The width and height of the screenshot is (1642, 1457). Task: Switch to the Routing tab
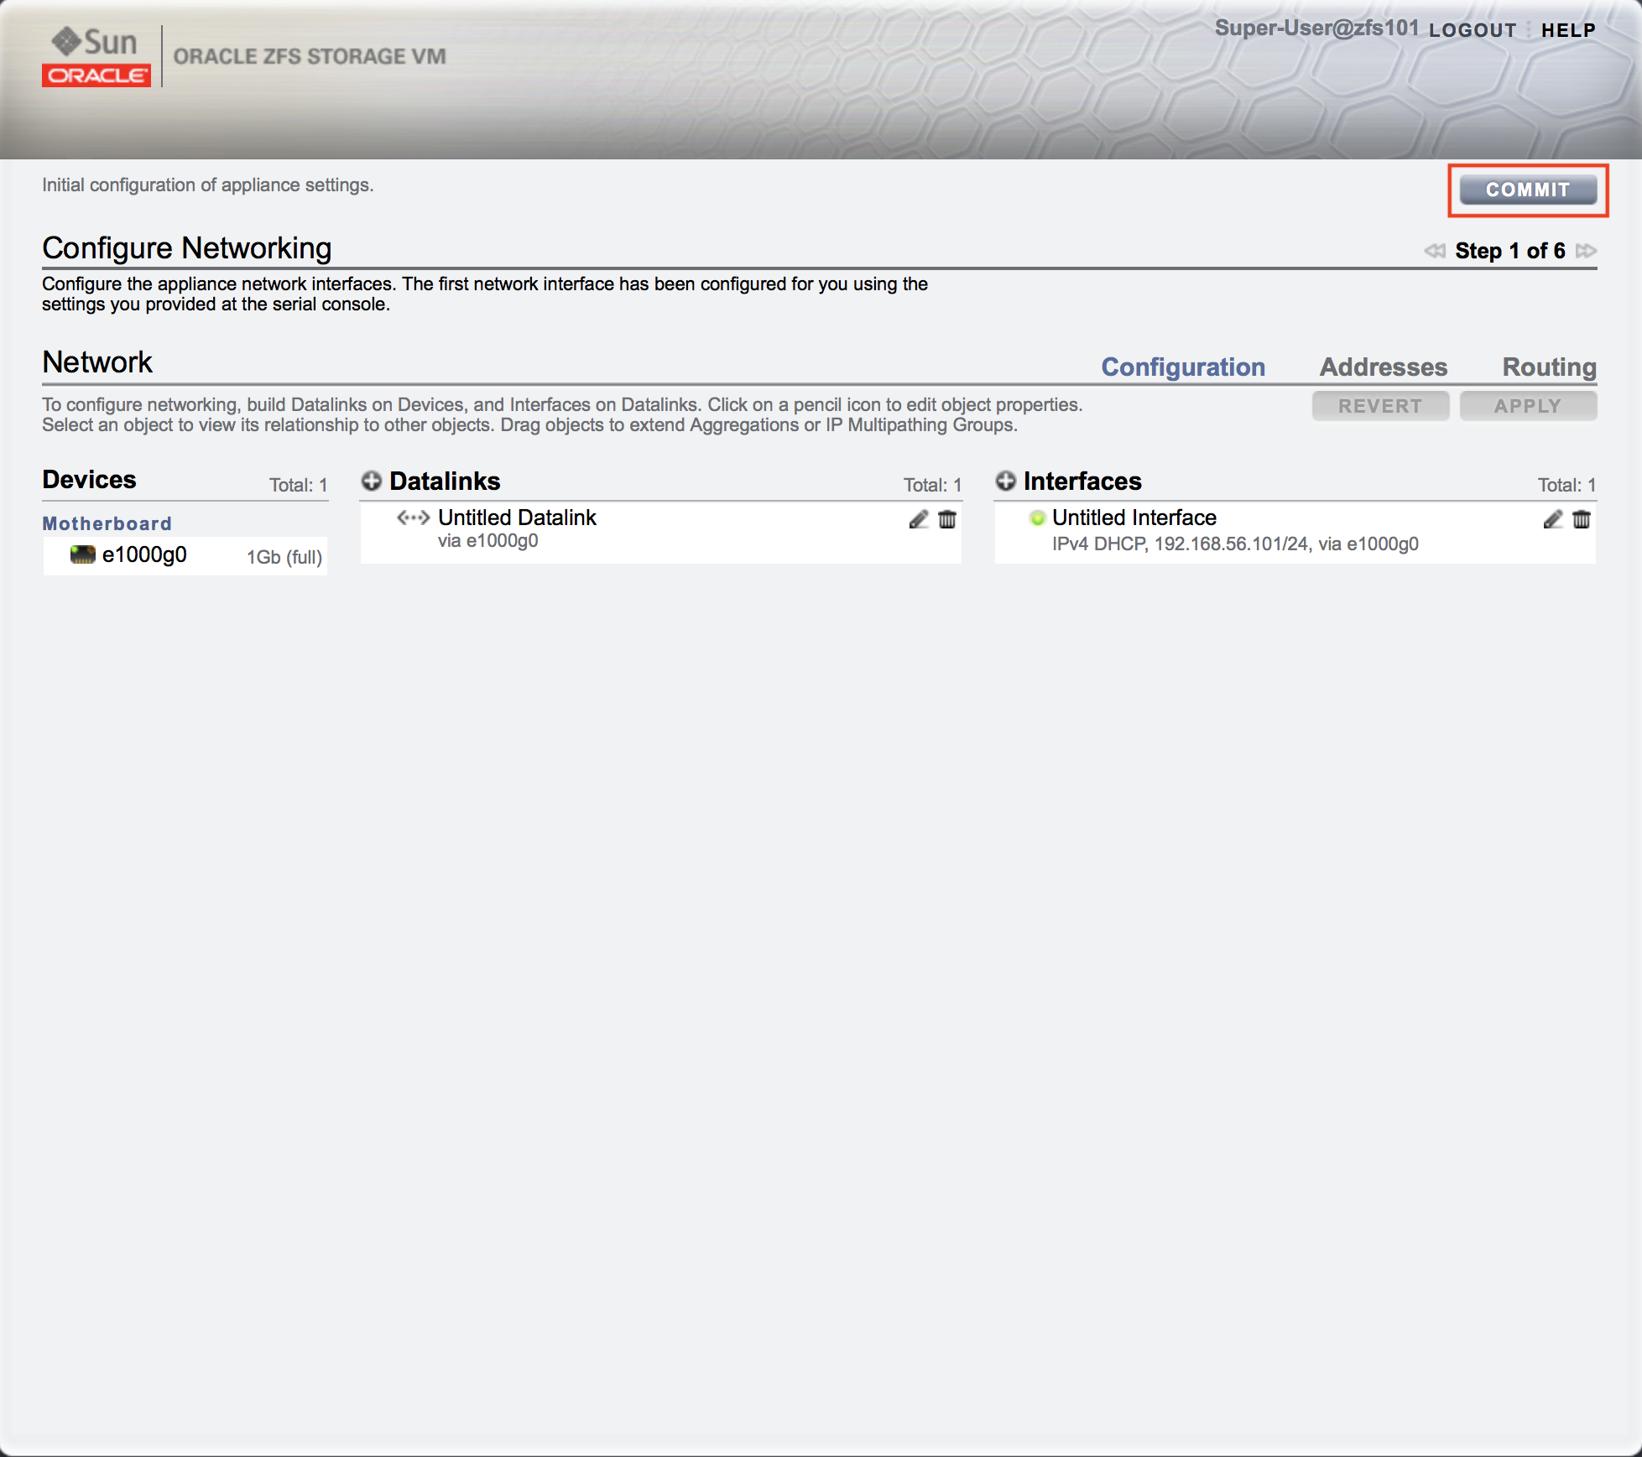point(1549,367)
